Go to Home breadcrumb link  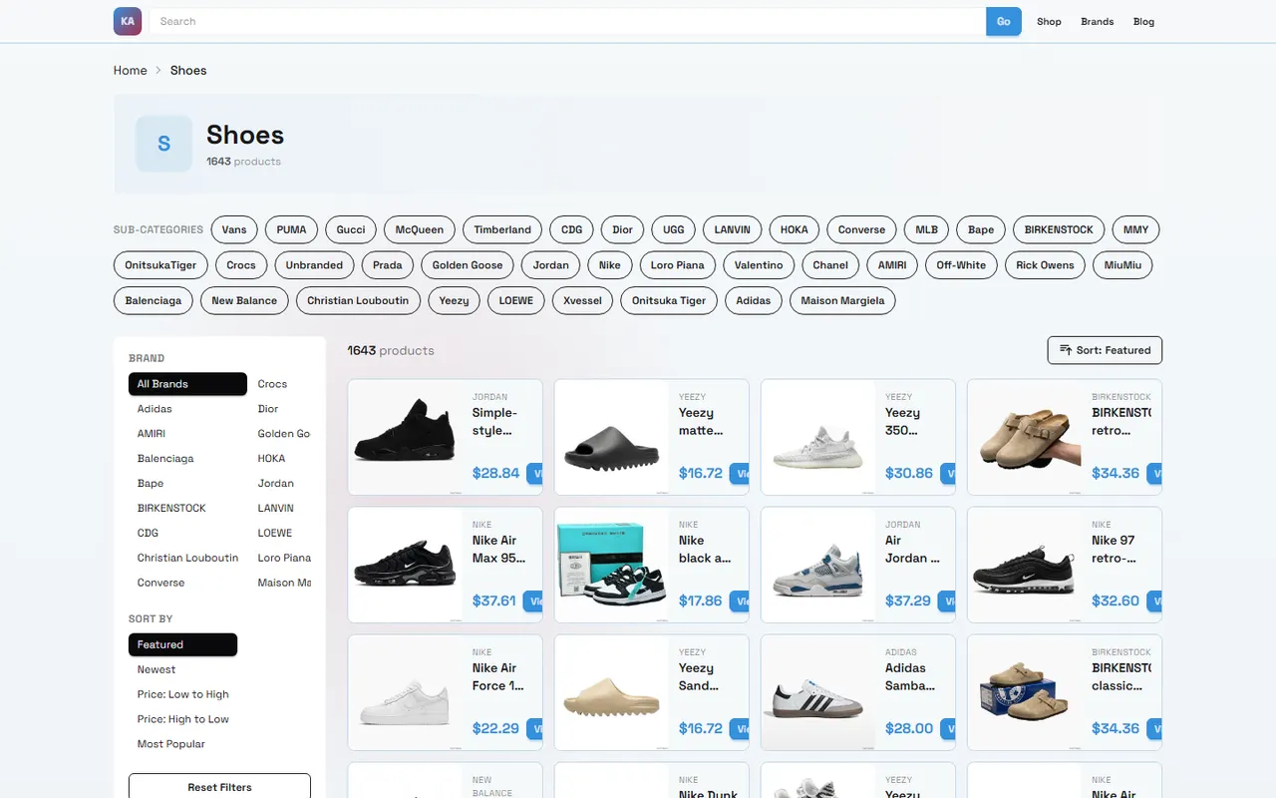[x=130, y=70]
